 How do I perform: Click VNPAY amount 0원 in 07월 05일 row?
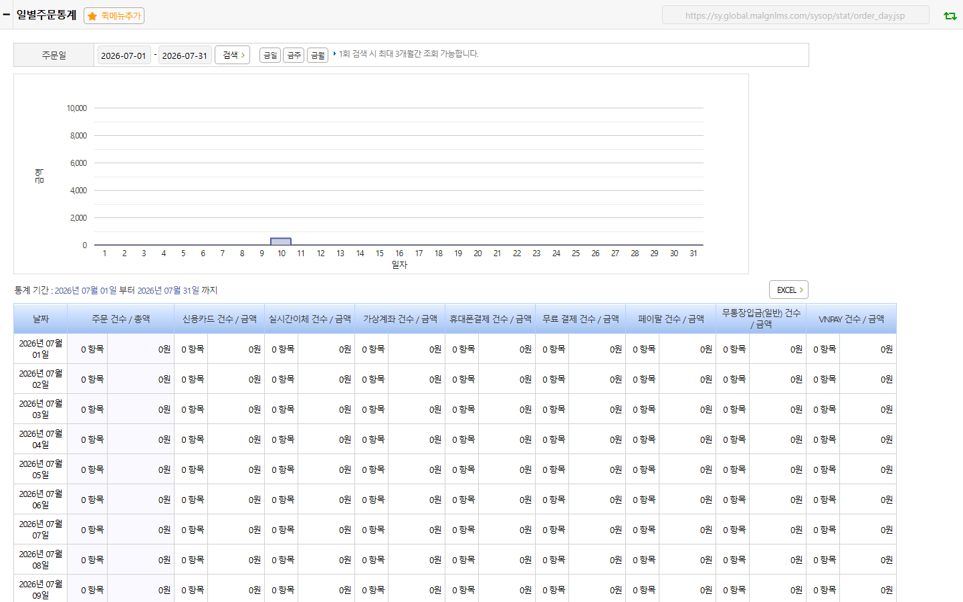pyautogui.click(x=868, y=469)
